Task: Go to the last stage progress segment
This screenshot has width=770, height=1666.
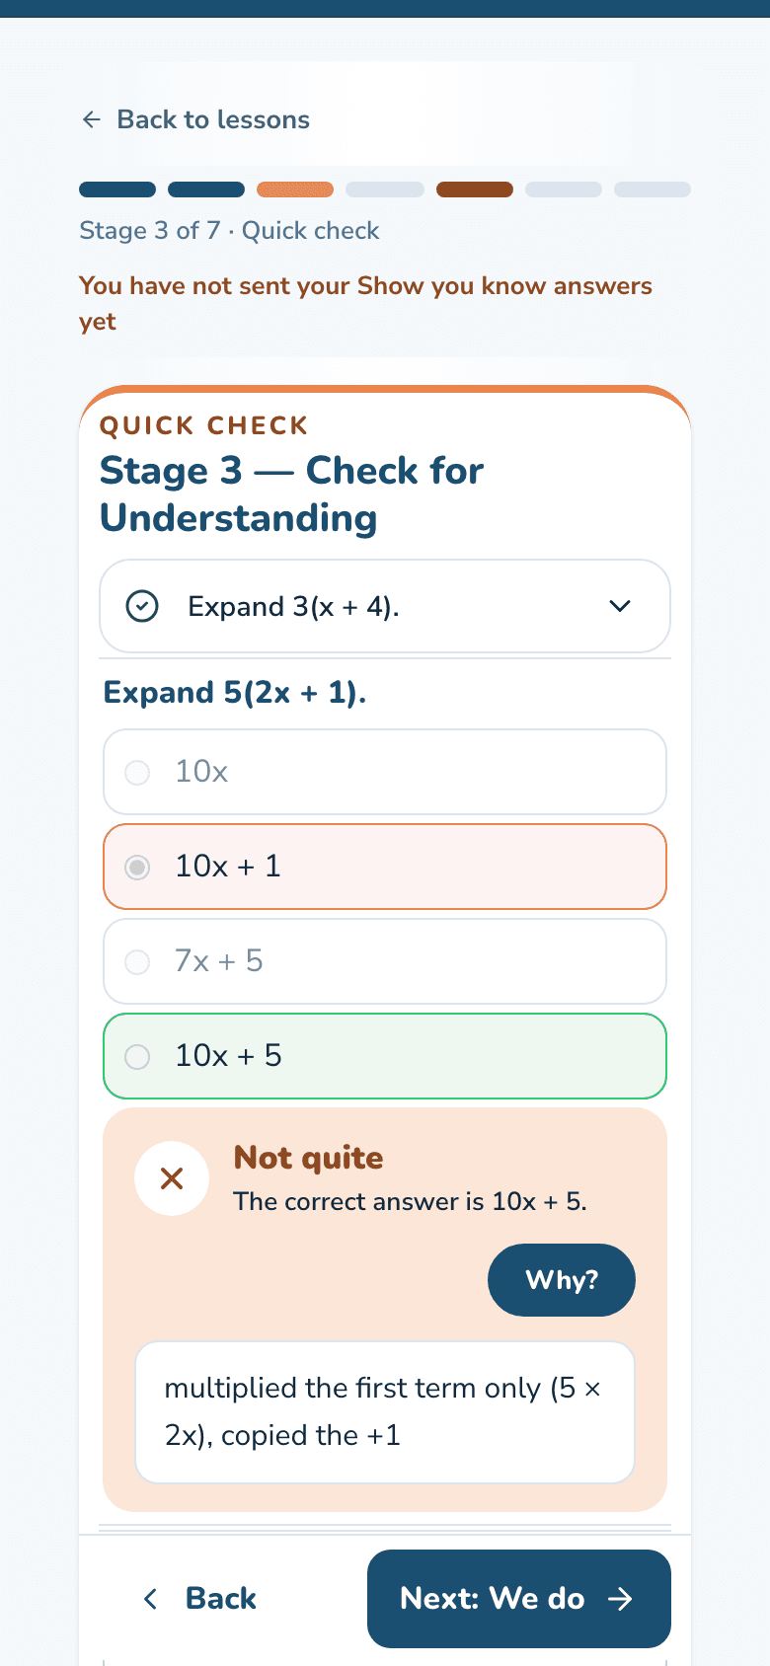Action: point(653,189)
